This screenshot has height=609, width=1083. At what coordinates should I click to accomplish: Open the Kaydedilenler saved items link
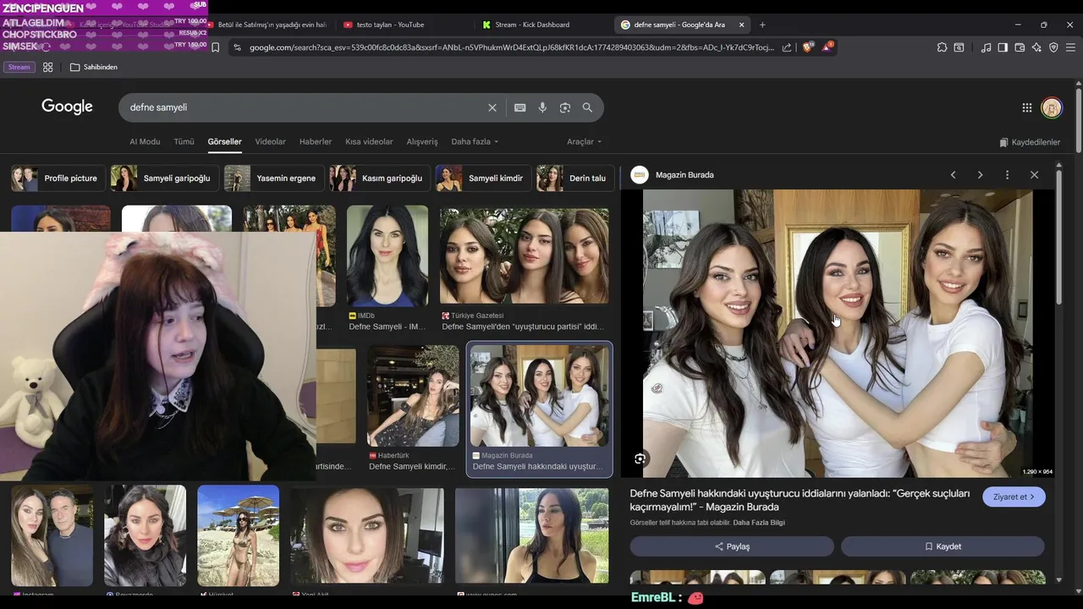[1030, 142]
